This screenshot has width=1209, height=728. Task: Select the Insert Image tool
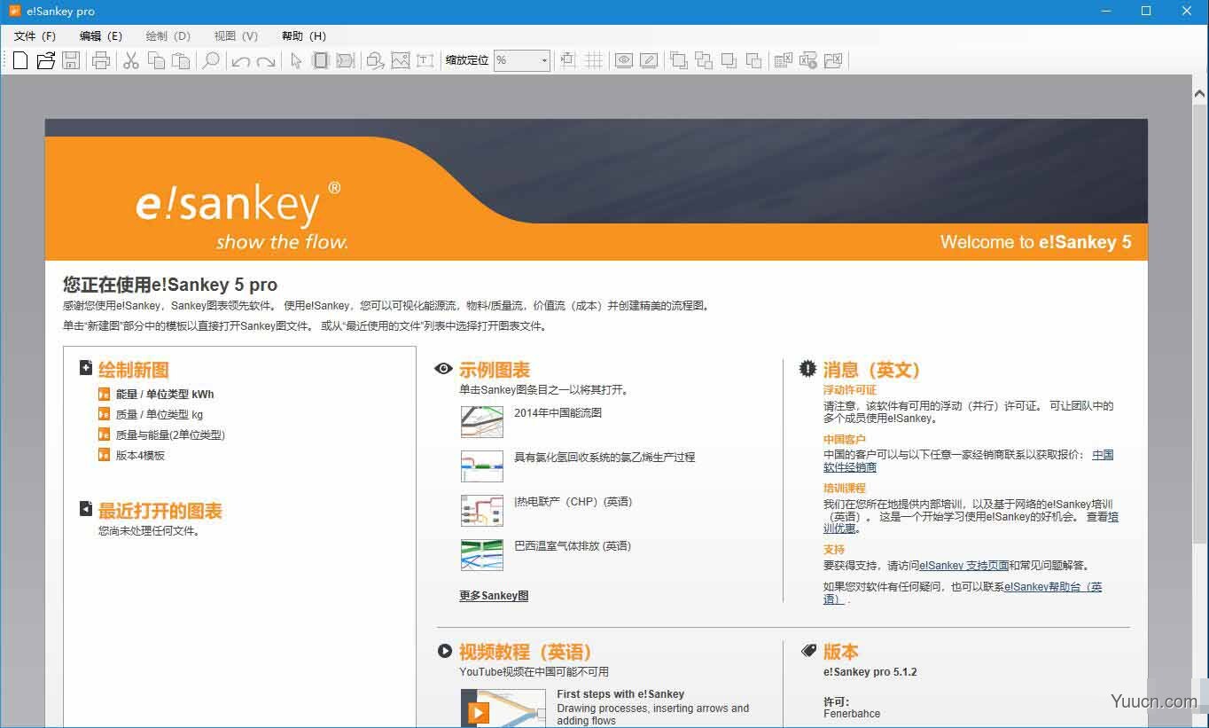point(402,60)
